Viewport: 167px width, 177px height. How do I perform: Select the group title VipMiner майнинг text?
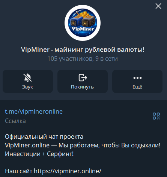[83, 49]
